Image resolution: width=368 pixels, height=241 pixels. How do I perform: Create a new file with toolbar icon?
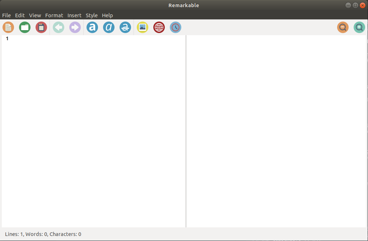point(8,27)
